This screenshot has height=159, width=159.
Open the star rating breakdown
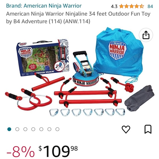[x=132, y=6]
